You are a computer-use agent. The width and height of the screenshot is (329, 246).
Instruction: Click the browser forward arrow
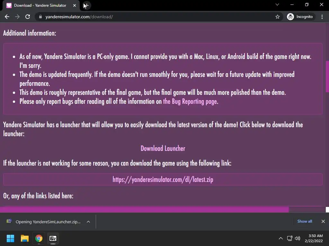[17, 17]
